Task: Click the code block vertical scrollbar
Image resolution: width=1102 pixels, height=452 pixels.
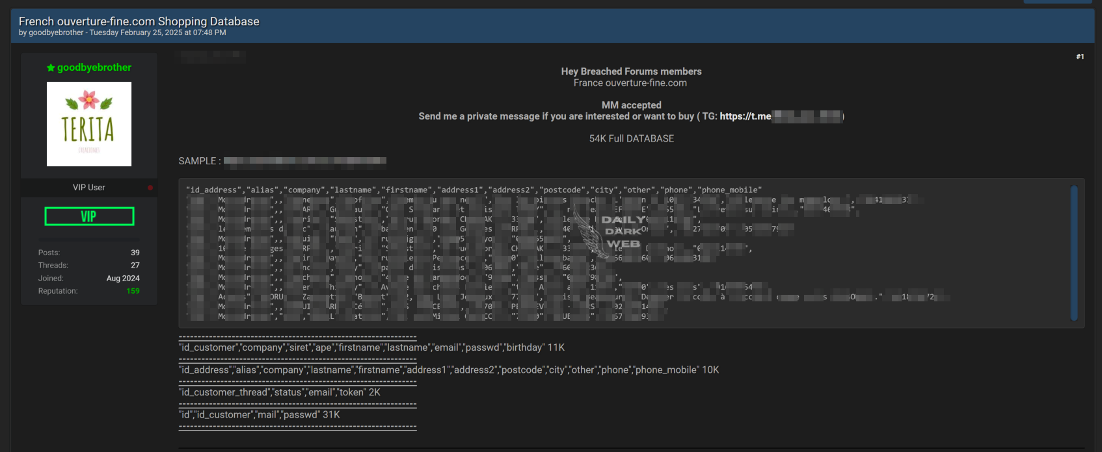Action: 1074,253
